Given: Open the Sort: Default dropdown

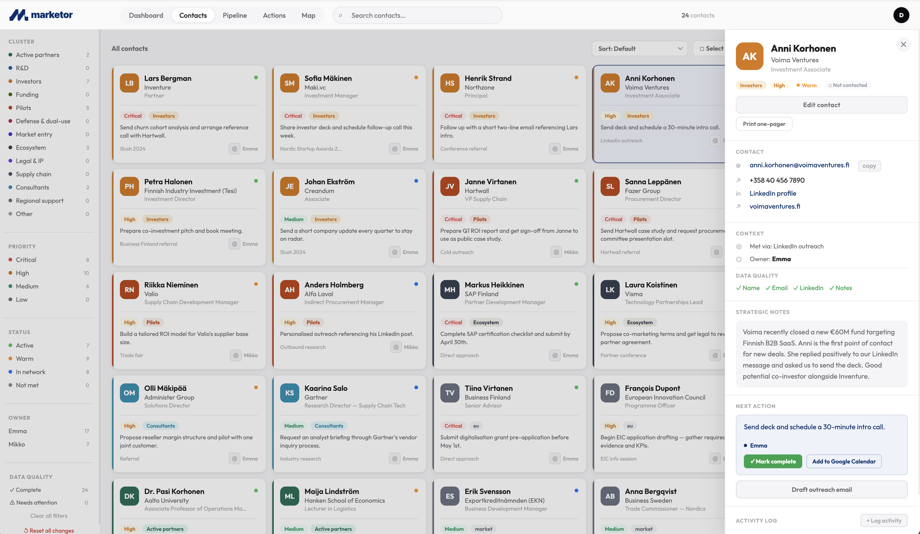Looking at the screenshot, I should [640, 48].
